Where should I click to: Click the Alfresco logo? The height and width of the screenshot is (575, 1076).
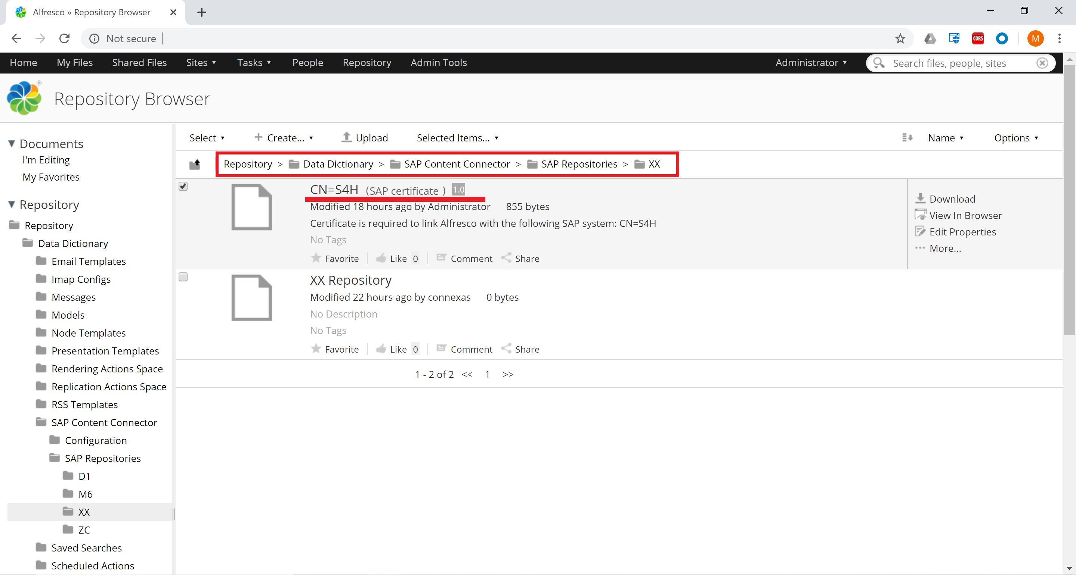coord(24,97)
